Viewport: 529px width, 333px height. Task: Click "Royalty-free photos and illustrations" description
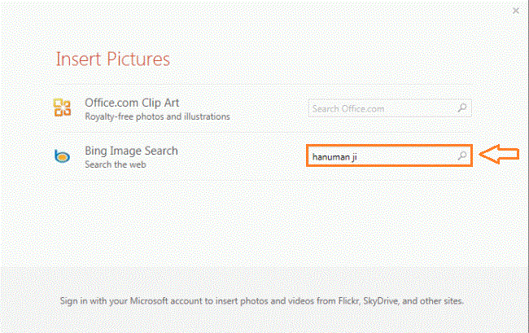point(157,116)
